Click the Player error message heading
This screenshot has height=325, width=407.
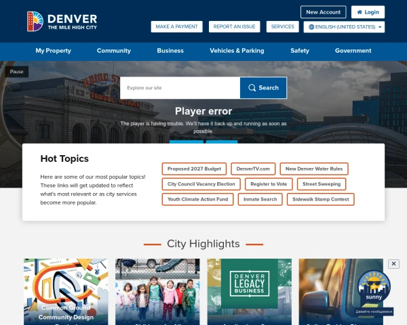point(203,111)
